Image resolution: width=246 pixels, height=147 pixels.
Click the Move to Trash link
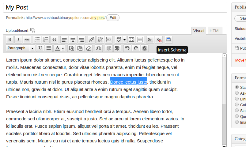[240, 60]
